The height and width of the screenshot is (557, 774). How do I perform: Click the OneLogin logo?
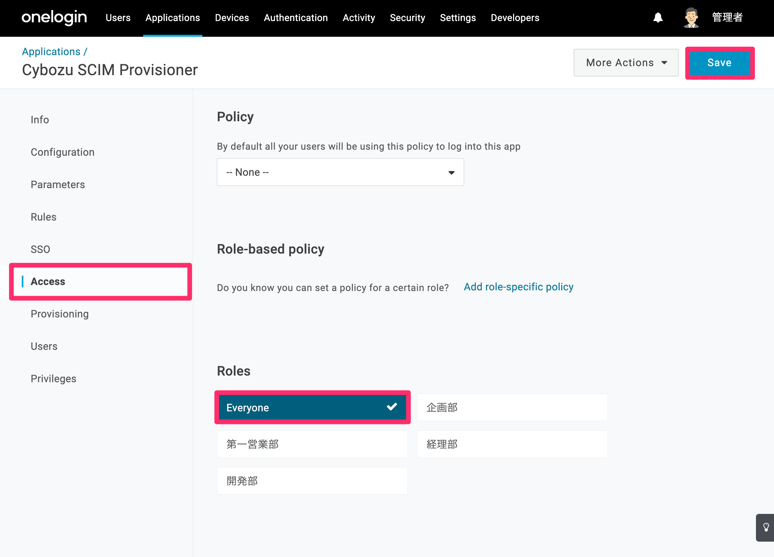tap(54, 17)
